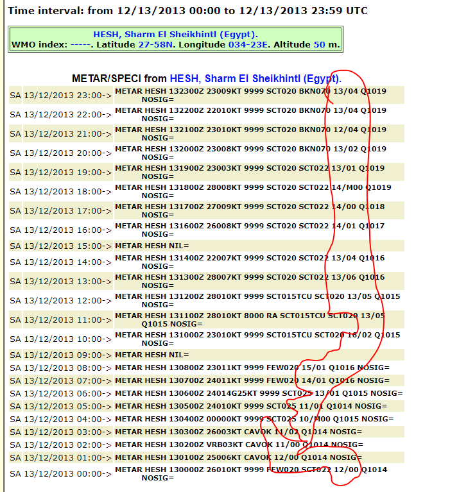
Task: Click METAR HESH 131100Z rain report
Action: [x=250, y=316]
